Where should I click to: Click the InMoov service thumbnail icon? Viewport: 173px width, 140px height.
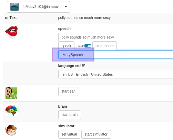point(14,7)
